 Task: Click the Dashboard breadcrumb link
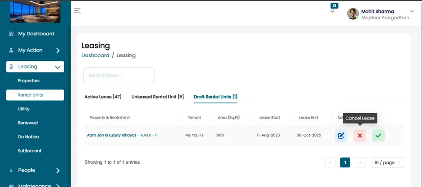[95, 55]
